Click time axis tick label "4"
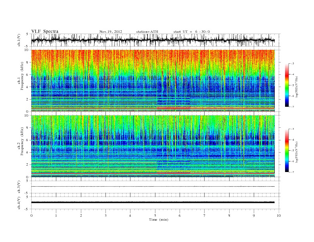This screenshot has height=242, width=314. pos(130,216)
